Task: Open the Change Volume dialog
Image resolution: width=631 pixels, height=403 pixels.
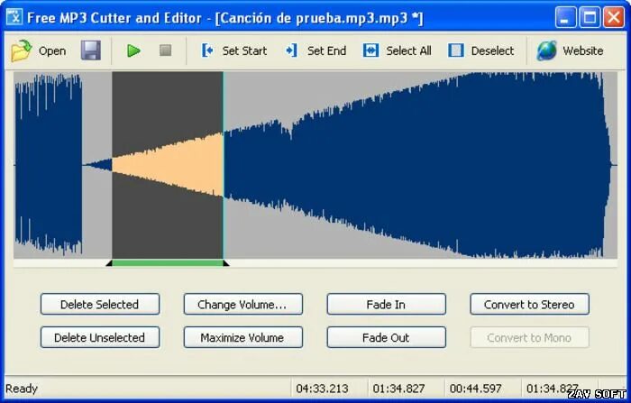Action: point(243,305)
